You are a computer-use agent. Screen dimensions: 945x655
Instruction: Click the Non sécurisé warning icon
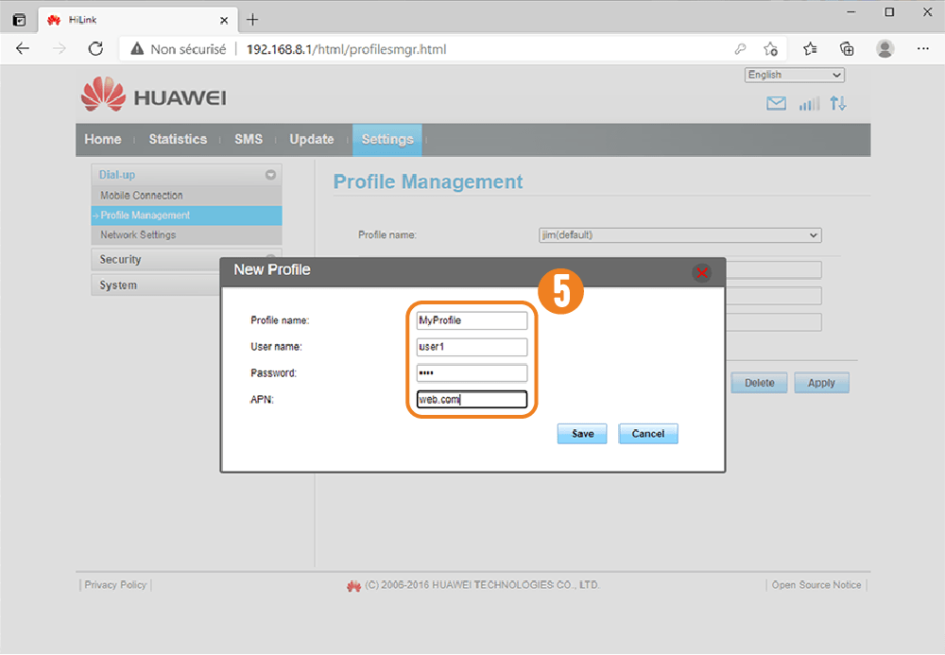tap(137, 49)
